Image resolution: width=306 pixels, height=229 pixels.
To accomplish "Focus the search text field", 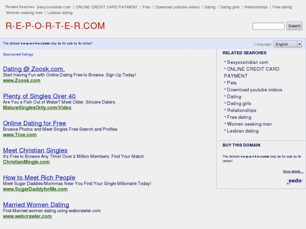I will 269,26.
